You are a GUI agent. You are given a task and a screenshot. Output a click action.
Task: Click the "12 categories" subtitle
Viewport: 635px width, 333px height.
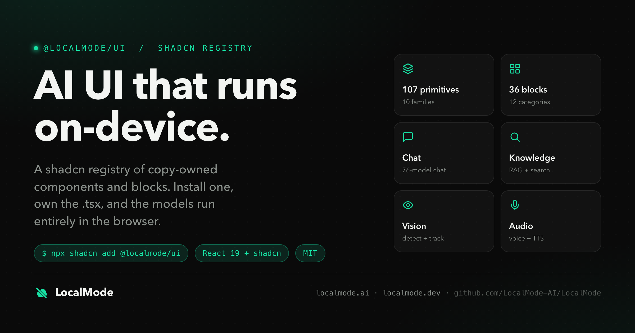point(529,102)
